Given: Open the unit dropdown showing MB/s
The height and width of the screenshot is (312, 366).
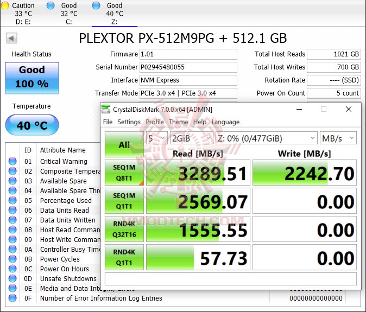Looking at the screenshot, I should click(x=338, y=138).
